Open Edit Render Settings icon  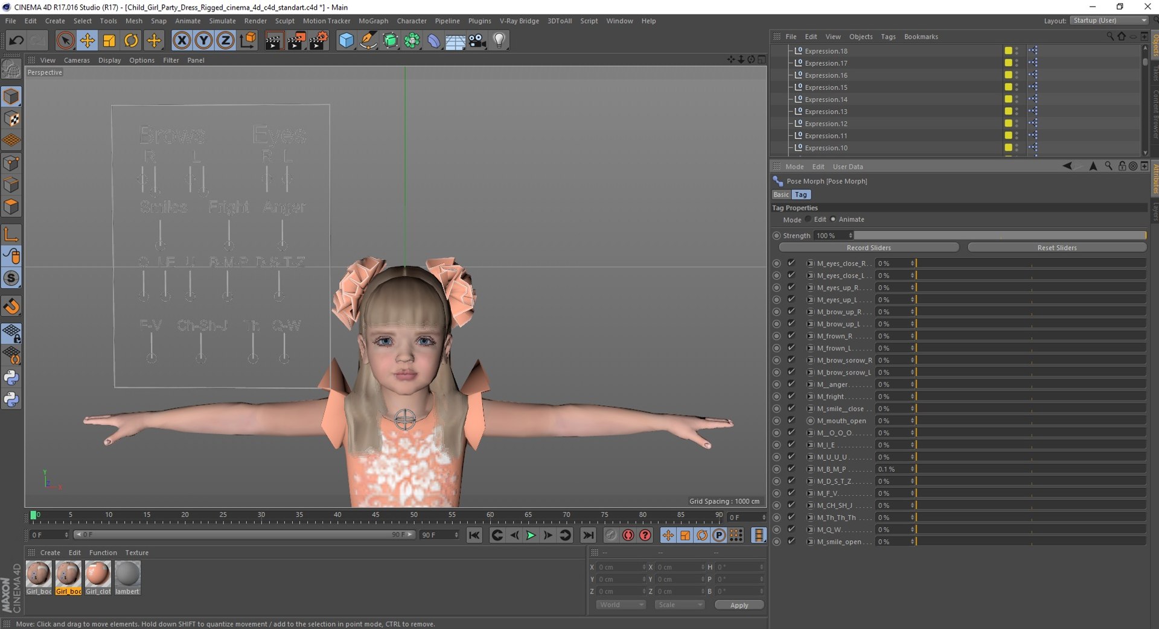coord(318,40)
